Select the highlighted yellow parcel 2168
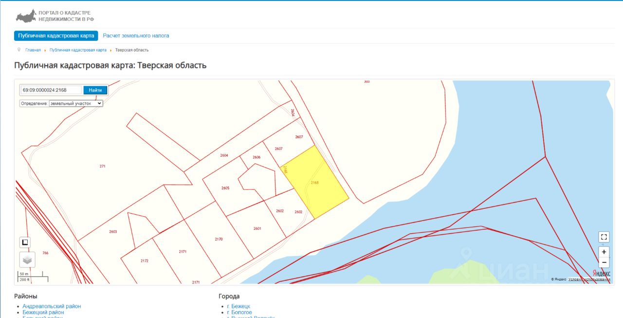Screen dimensions: 623x318 pos(315,183)
